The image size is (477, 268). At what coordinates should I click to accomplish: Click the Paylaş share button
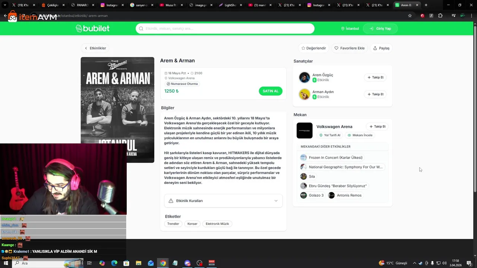381,48
